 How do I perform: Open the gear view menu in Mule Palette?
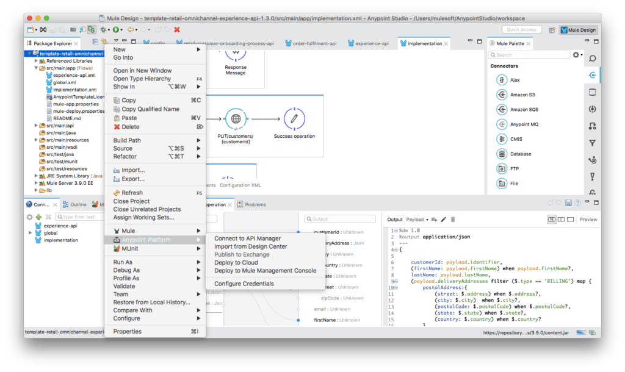(575, 54)
